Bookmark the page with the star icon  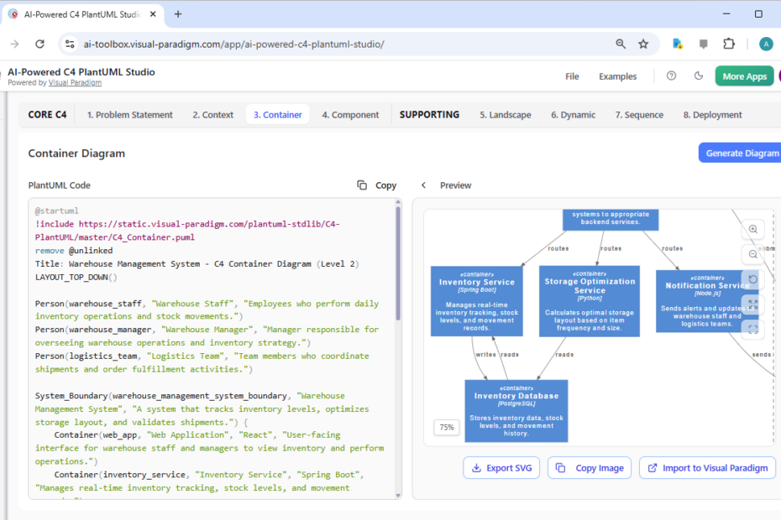(644, 43)
